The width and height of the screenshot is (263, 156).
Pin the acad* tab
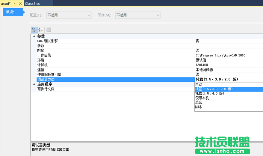coord(15,4)
